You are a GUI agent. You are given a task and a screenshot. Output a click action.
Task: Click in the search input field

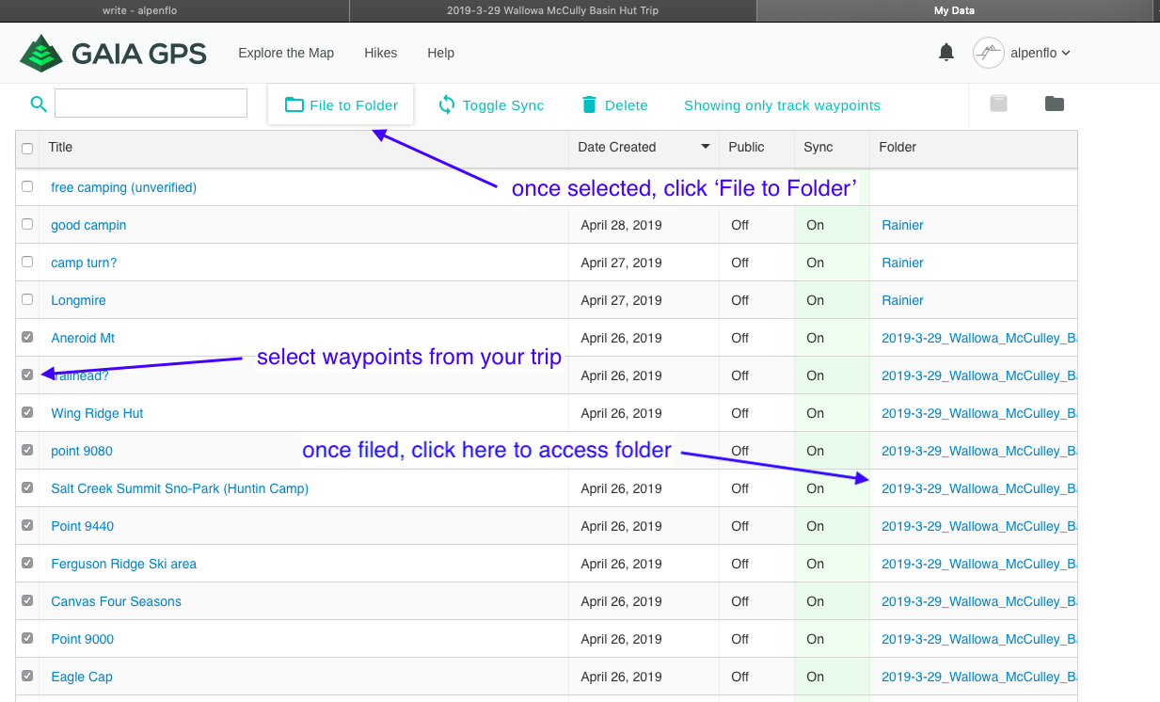coord(151,104)
